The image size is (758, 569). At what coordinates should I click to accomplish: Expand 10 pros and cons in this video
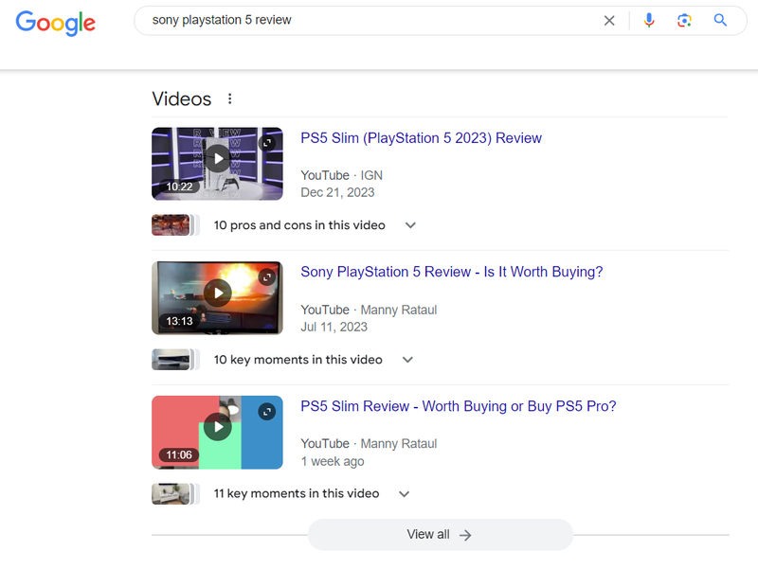tap(411, 225)
